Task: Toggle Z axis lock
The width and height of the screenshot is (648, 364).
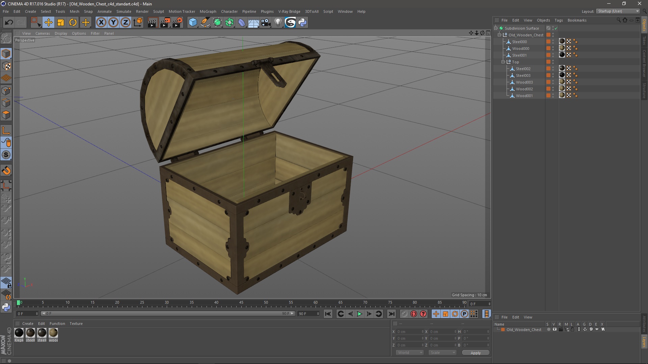Action: click(126, 22)
